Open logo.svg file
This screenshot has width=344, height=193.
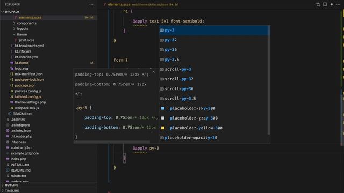point(21,69)
